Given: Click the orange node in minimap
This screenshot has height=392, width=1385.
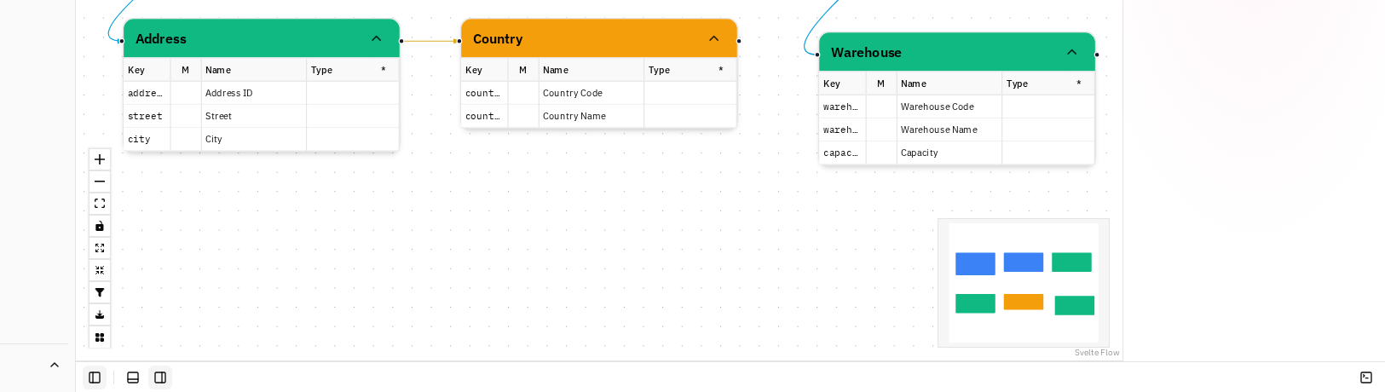Looking at the screenshot, I should 1024,302.
